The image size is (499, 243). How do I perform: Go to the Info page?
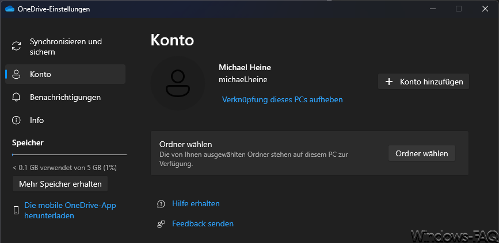pyautogui.click(x=65, y=121)
